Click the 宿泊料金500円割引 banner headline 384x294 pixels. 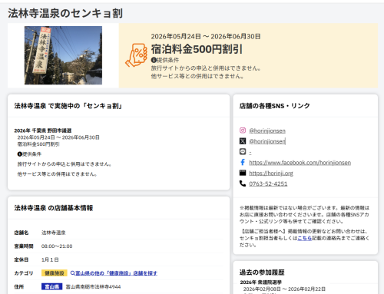point(197,49)
